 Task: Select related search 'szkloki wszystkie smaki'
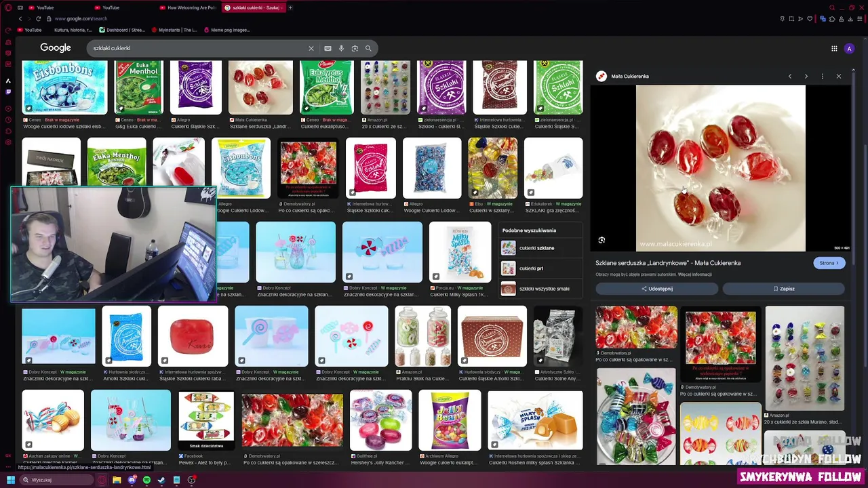540,289
